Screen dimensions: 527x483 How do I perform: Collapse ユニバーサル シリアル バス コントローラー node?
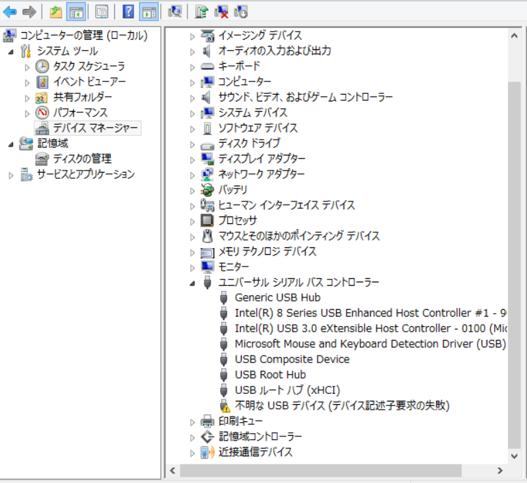(x=192, y=283)
